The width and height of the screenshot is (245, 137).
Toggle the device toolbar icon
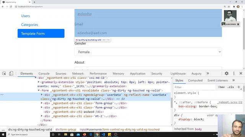coord(11,73)
